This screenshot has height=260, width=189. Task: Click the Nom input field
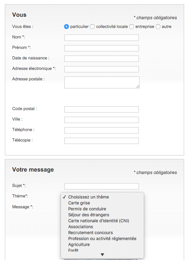point(102,38)
